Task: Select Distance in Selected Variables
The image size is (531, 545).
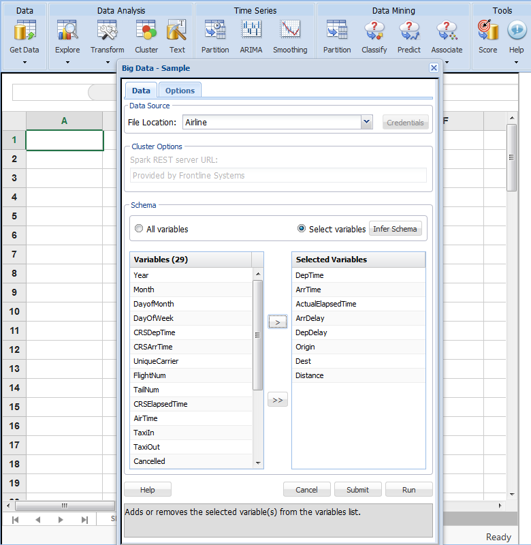Action: click(359, 375)
